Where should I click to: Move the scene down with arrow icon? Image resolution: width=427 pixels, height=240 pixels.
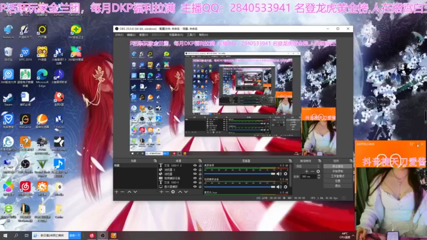click(135, 192)
